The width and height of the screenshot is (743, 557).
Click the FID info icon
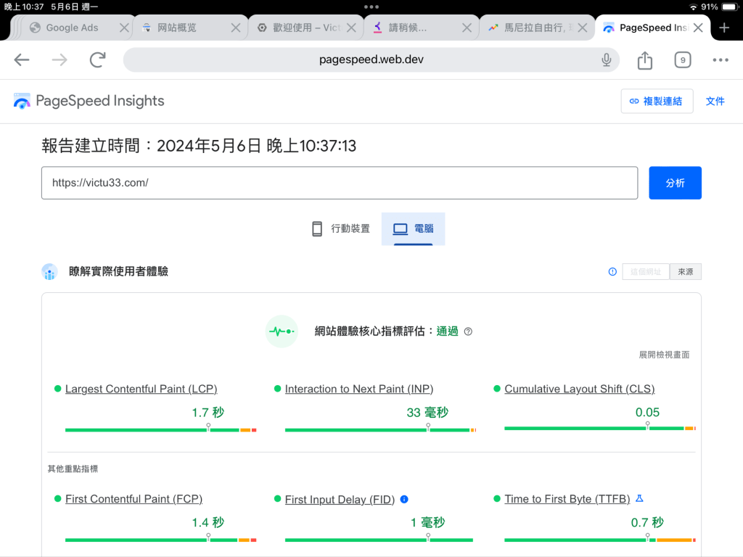click(x=404, y=499)
